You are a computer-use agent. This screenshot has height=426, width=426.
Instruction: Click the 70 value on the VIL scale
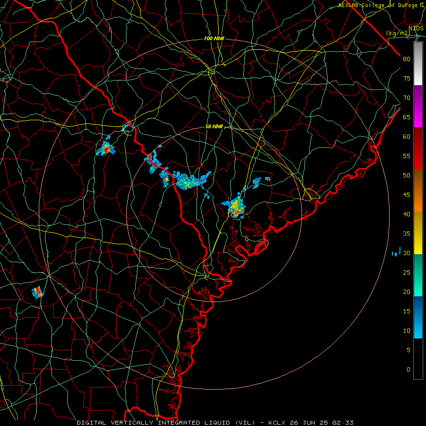click(x=407, y=98)
